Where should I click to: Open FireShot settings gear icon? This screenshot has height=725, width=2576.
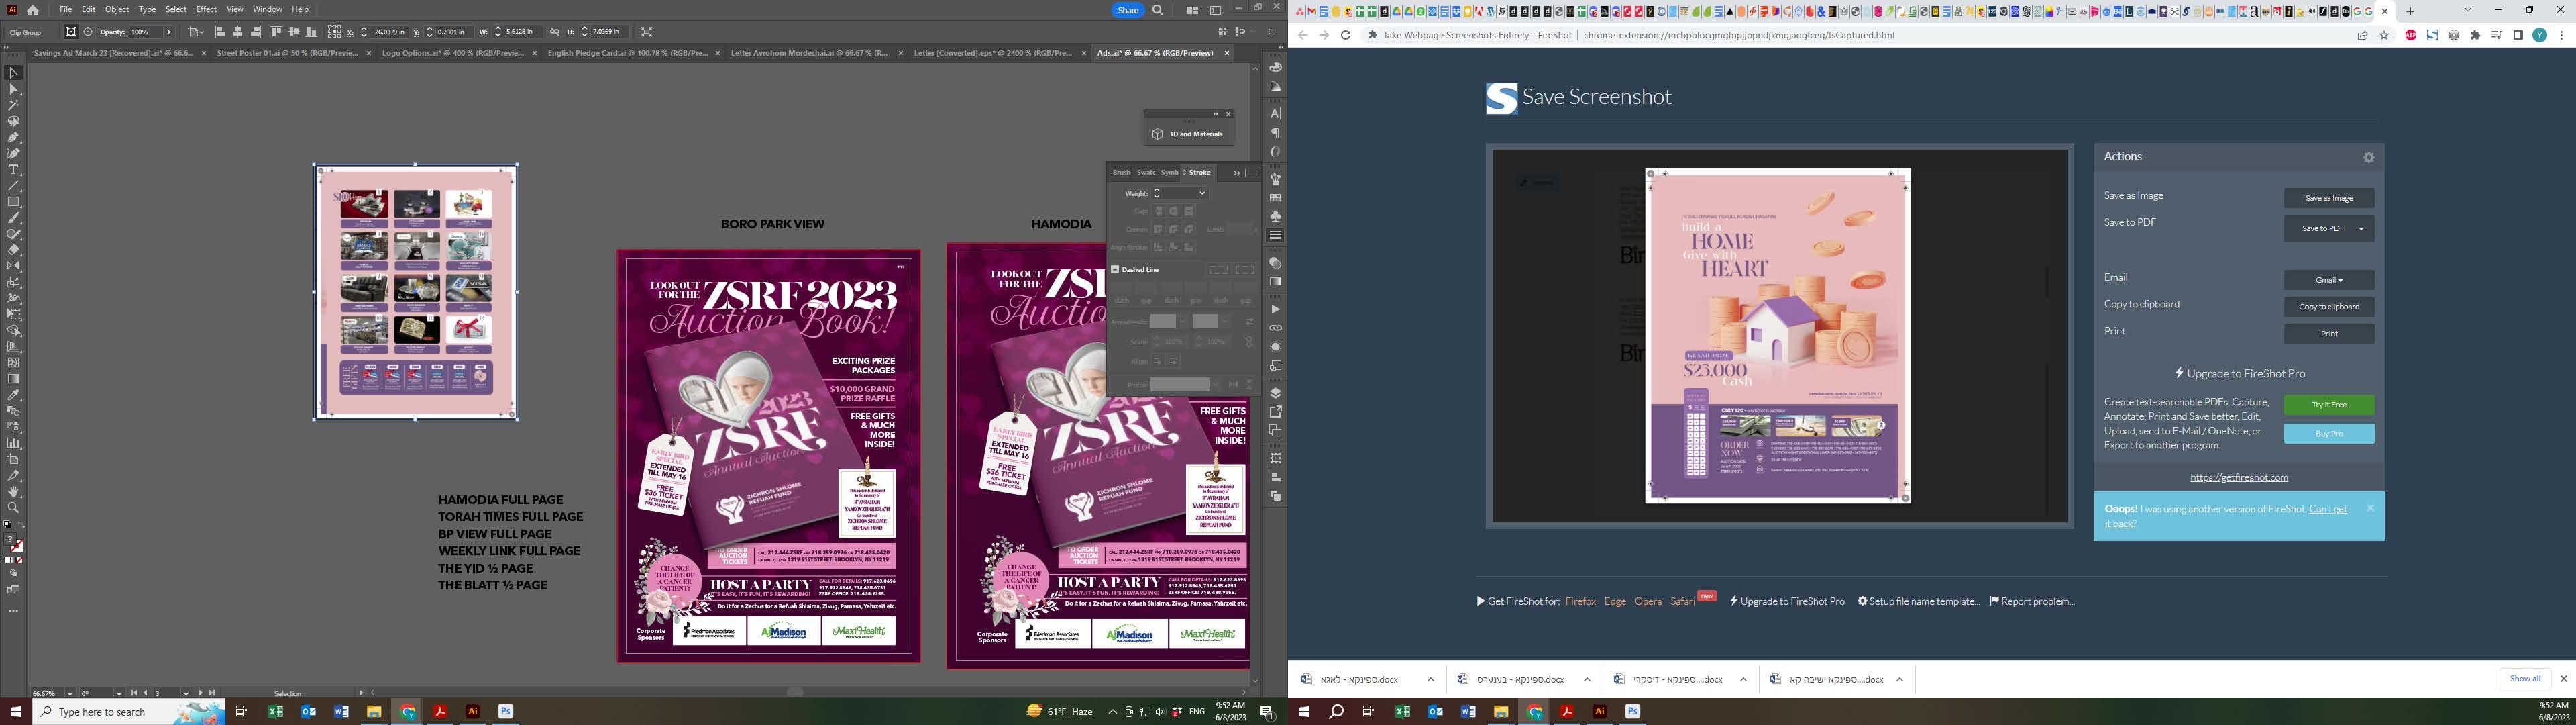(2368, 157)
